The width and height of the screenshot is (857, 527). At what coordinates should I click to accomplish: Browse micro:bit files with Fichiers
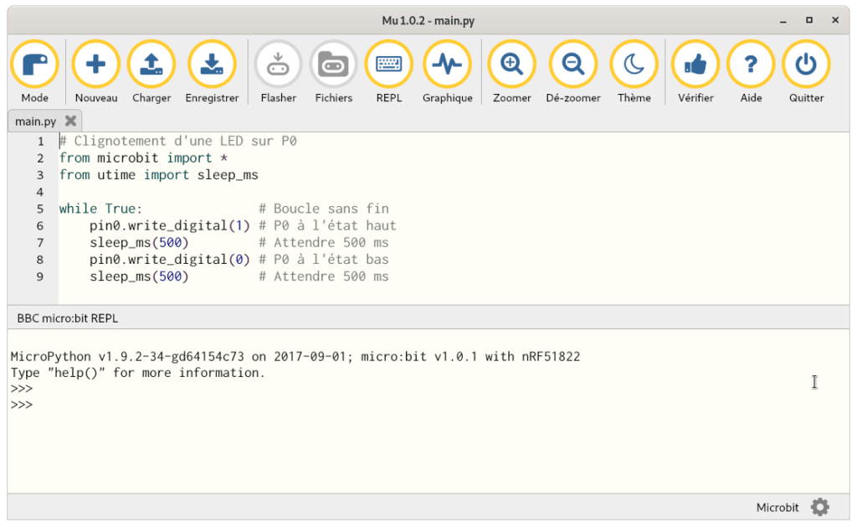(x=333, y=64)
